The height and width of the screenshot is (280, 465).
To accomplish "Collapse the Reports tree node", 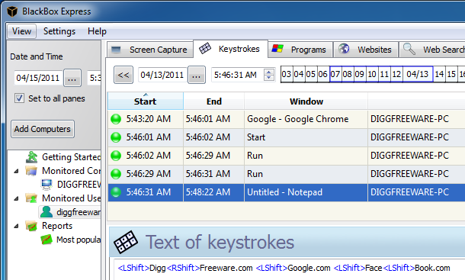I will (x=17, y=226).
